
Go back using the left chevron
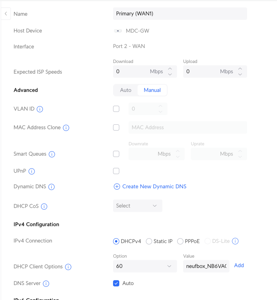pyautogui.click(x=6, y=14)
